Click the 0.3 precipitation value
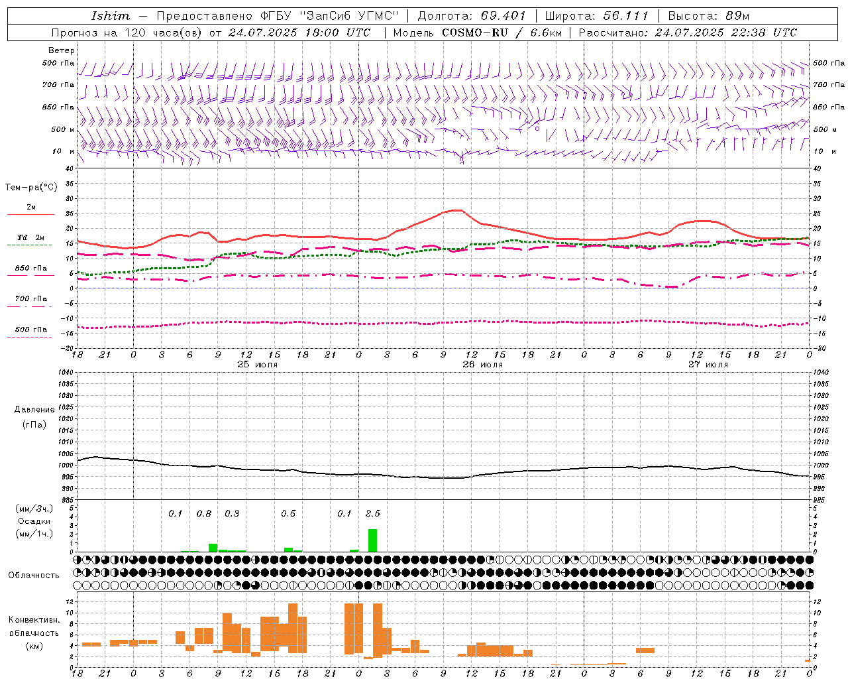The height and width of the screenshot is (679, 848). coord(232,514)
